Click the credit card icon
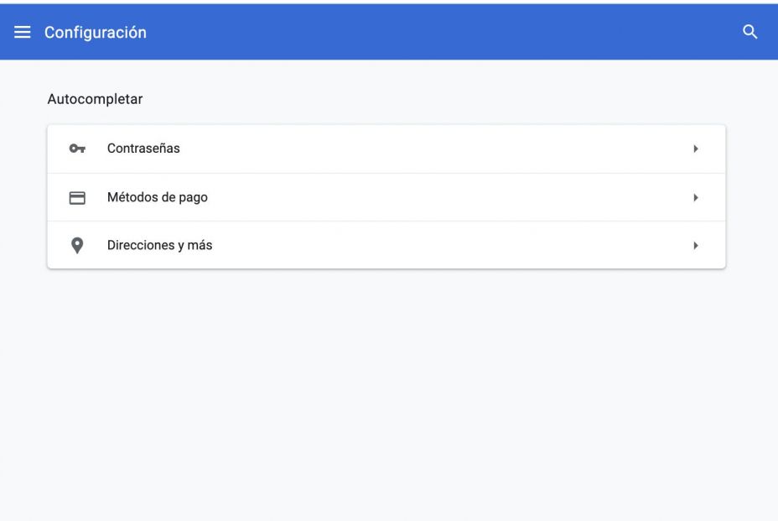 point(77,198)
